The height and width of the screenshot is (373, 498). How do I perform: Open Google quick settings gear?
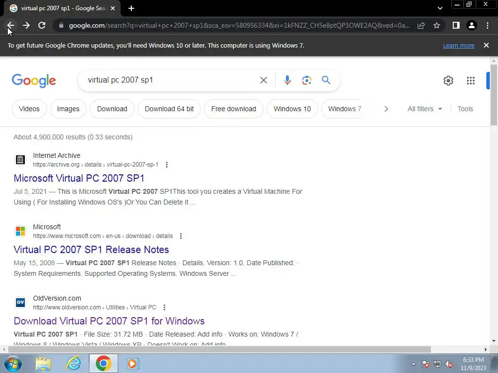(x=448, y=81)
